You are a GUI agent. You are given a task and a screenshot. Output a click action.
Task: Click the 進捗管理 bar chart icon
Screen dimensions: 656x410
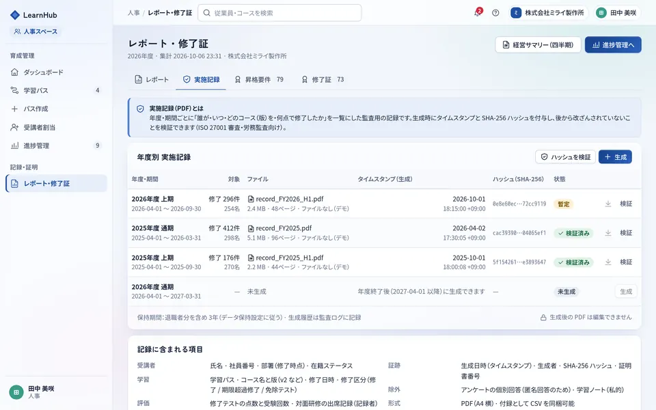[14, 146]
